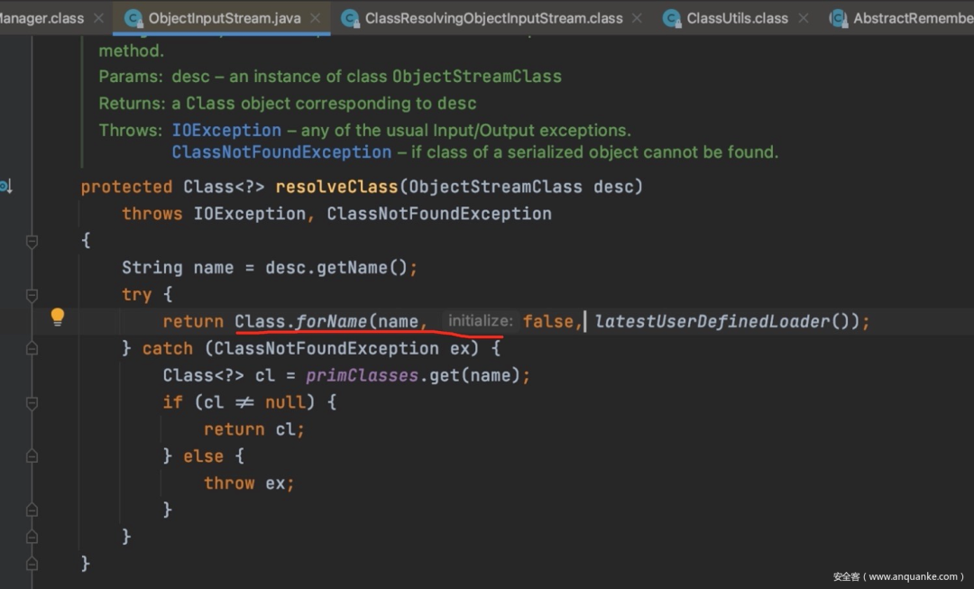
Task: Toggle the fold marker on the '} else {' line
Action: point(32,456)
